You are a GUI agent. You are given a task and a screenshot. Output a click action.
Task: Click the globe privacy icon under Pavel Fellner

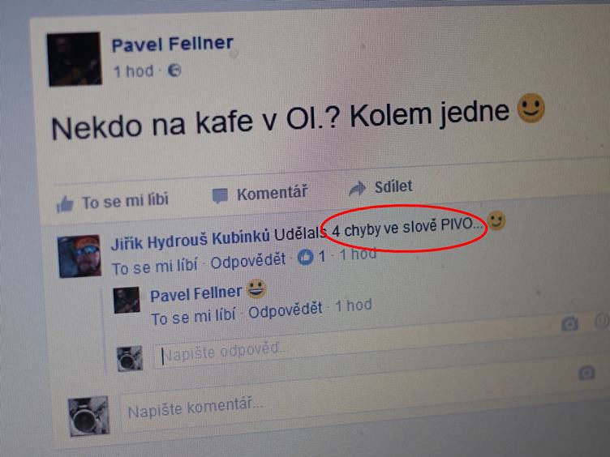pyautogui.click(x=174, y=70)
